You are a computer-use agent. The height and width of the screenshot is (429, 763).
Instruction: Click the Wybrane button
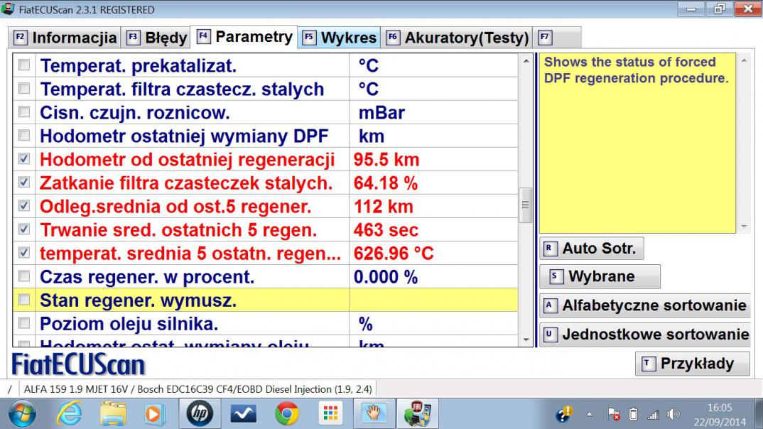pyautogui.click(x=600, y=276)
